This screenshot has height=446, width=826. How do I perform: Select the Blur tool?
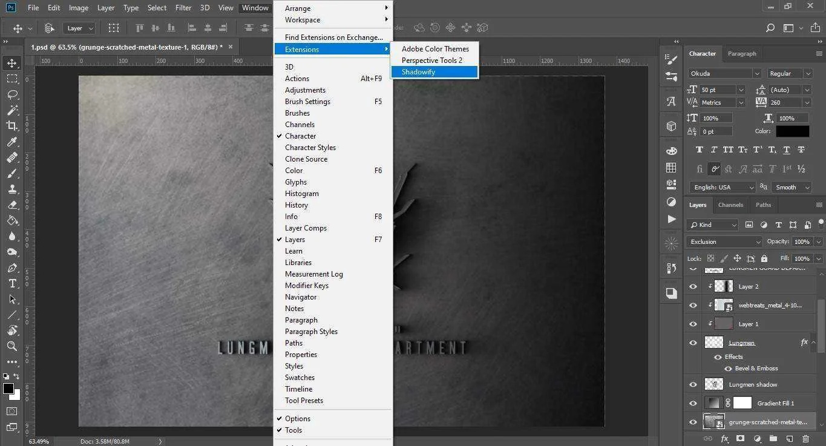click(x=12, y=236)
